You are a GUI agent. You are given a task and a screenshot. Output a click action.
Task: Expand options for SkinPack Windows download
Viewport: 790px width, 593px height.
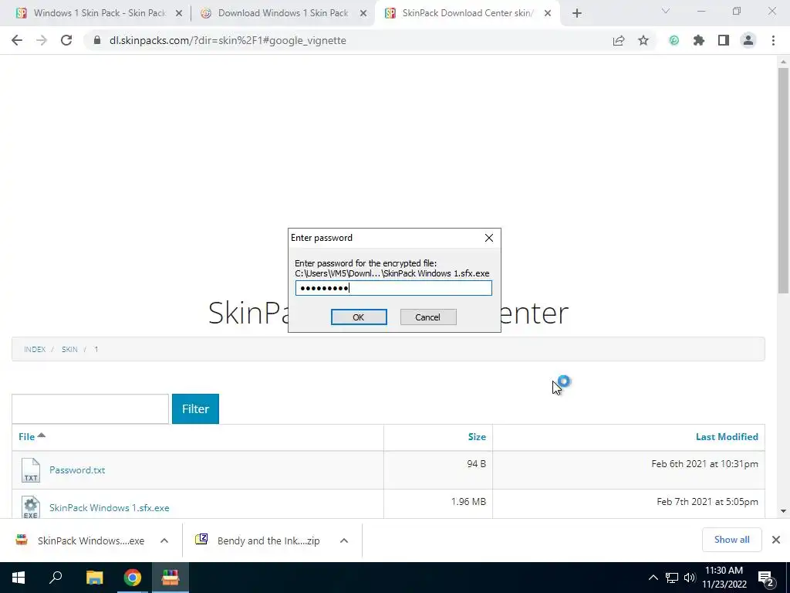point(164,540)
